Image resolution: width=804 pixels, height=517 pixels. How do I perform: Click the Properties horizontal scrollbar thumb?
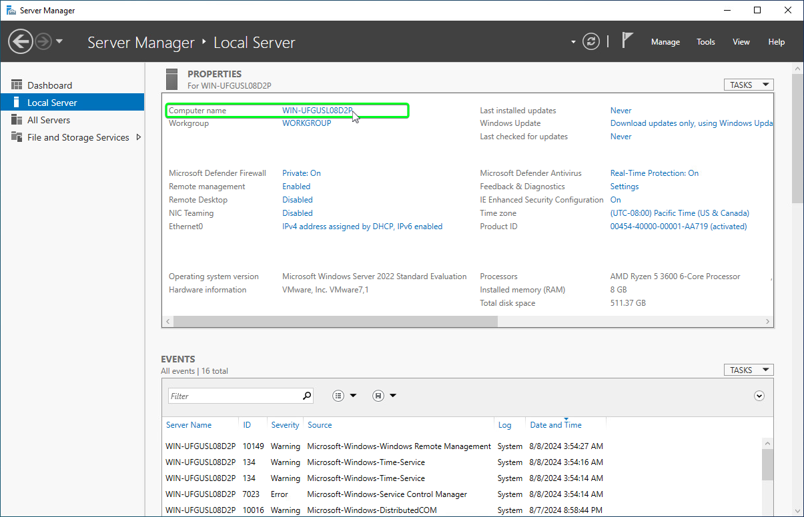pyautogui.click(x=336, y=322)
